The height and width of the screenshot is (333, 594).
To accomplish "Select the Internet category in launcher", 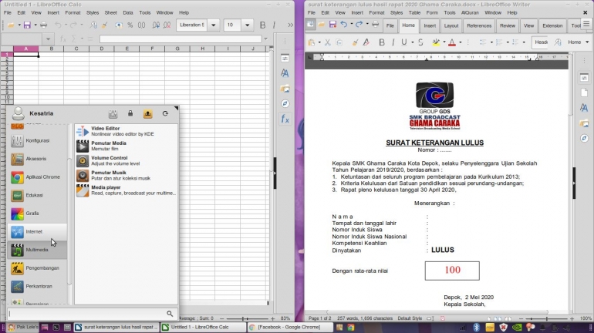I will pos(37,231).
